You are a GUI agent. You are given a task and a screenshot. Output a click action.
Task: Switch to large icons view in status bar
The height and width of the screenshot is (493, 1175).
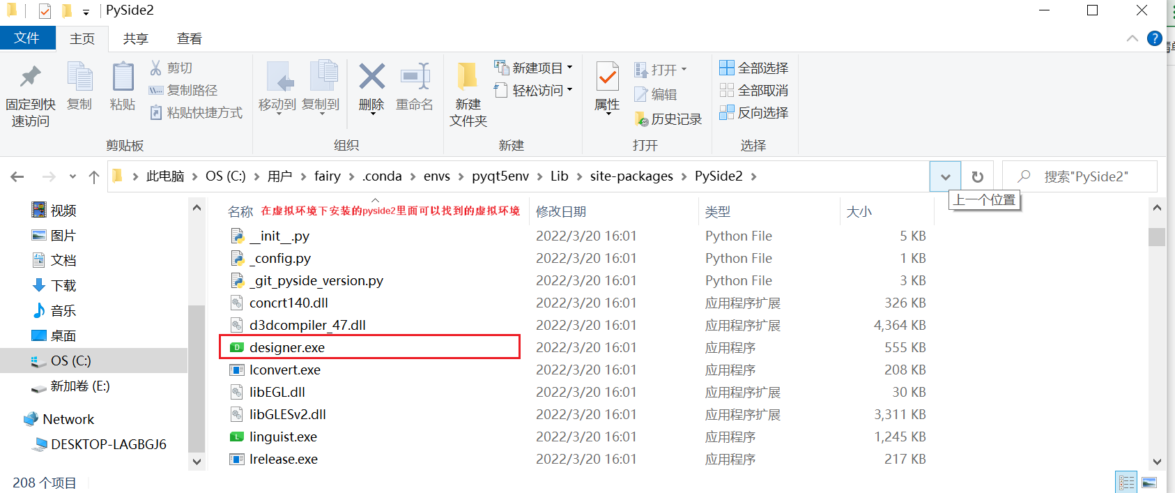(x=1149, y=483)
